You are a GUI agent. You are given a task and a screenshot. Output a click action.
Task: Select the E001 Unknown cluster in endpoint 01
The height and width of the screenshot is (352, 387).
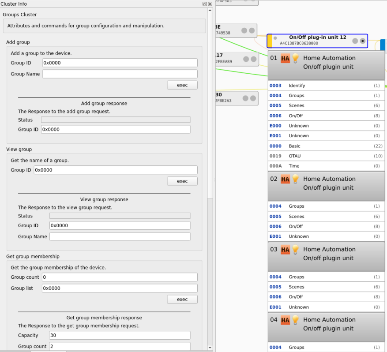pos(326,136)
